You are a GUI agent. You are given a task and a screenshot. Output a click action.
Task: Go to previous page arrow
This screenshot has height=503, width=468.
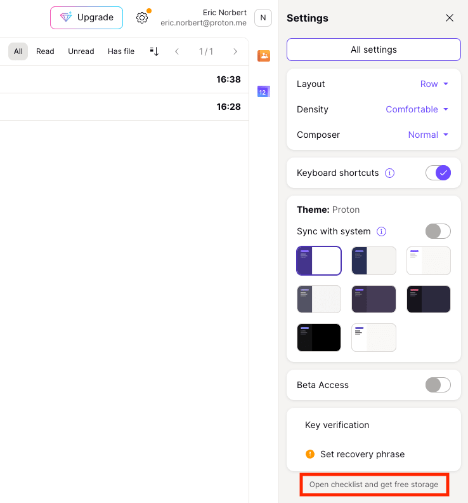[177, 51]
